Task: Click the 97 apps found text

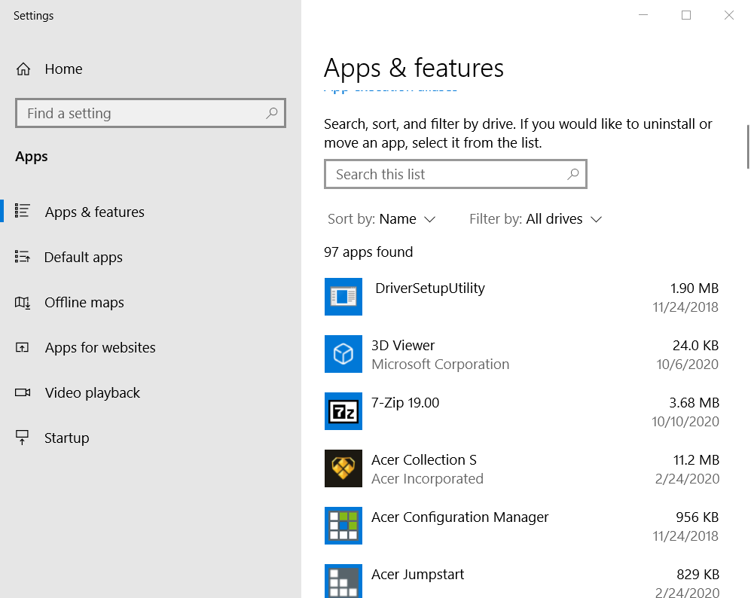Action: (x=368, y=252)
